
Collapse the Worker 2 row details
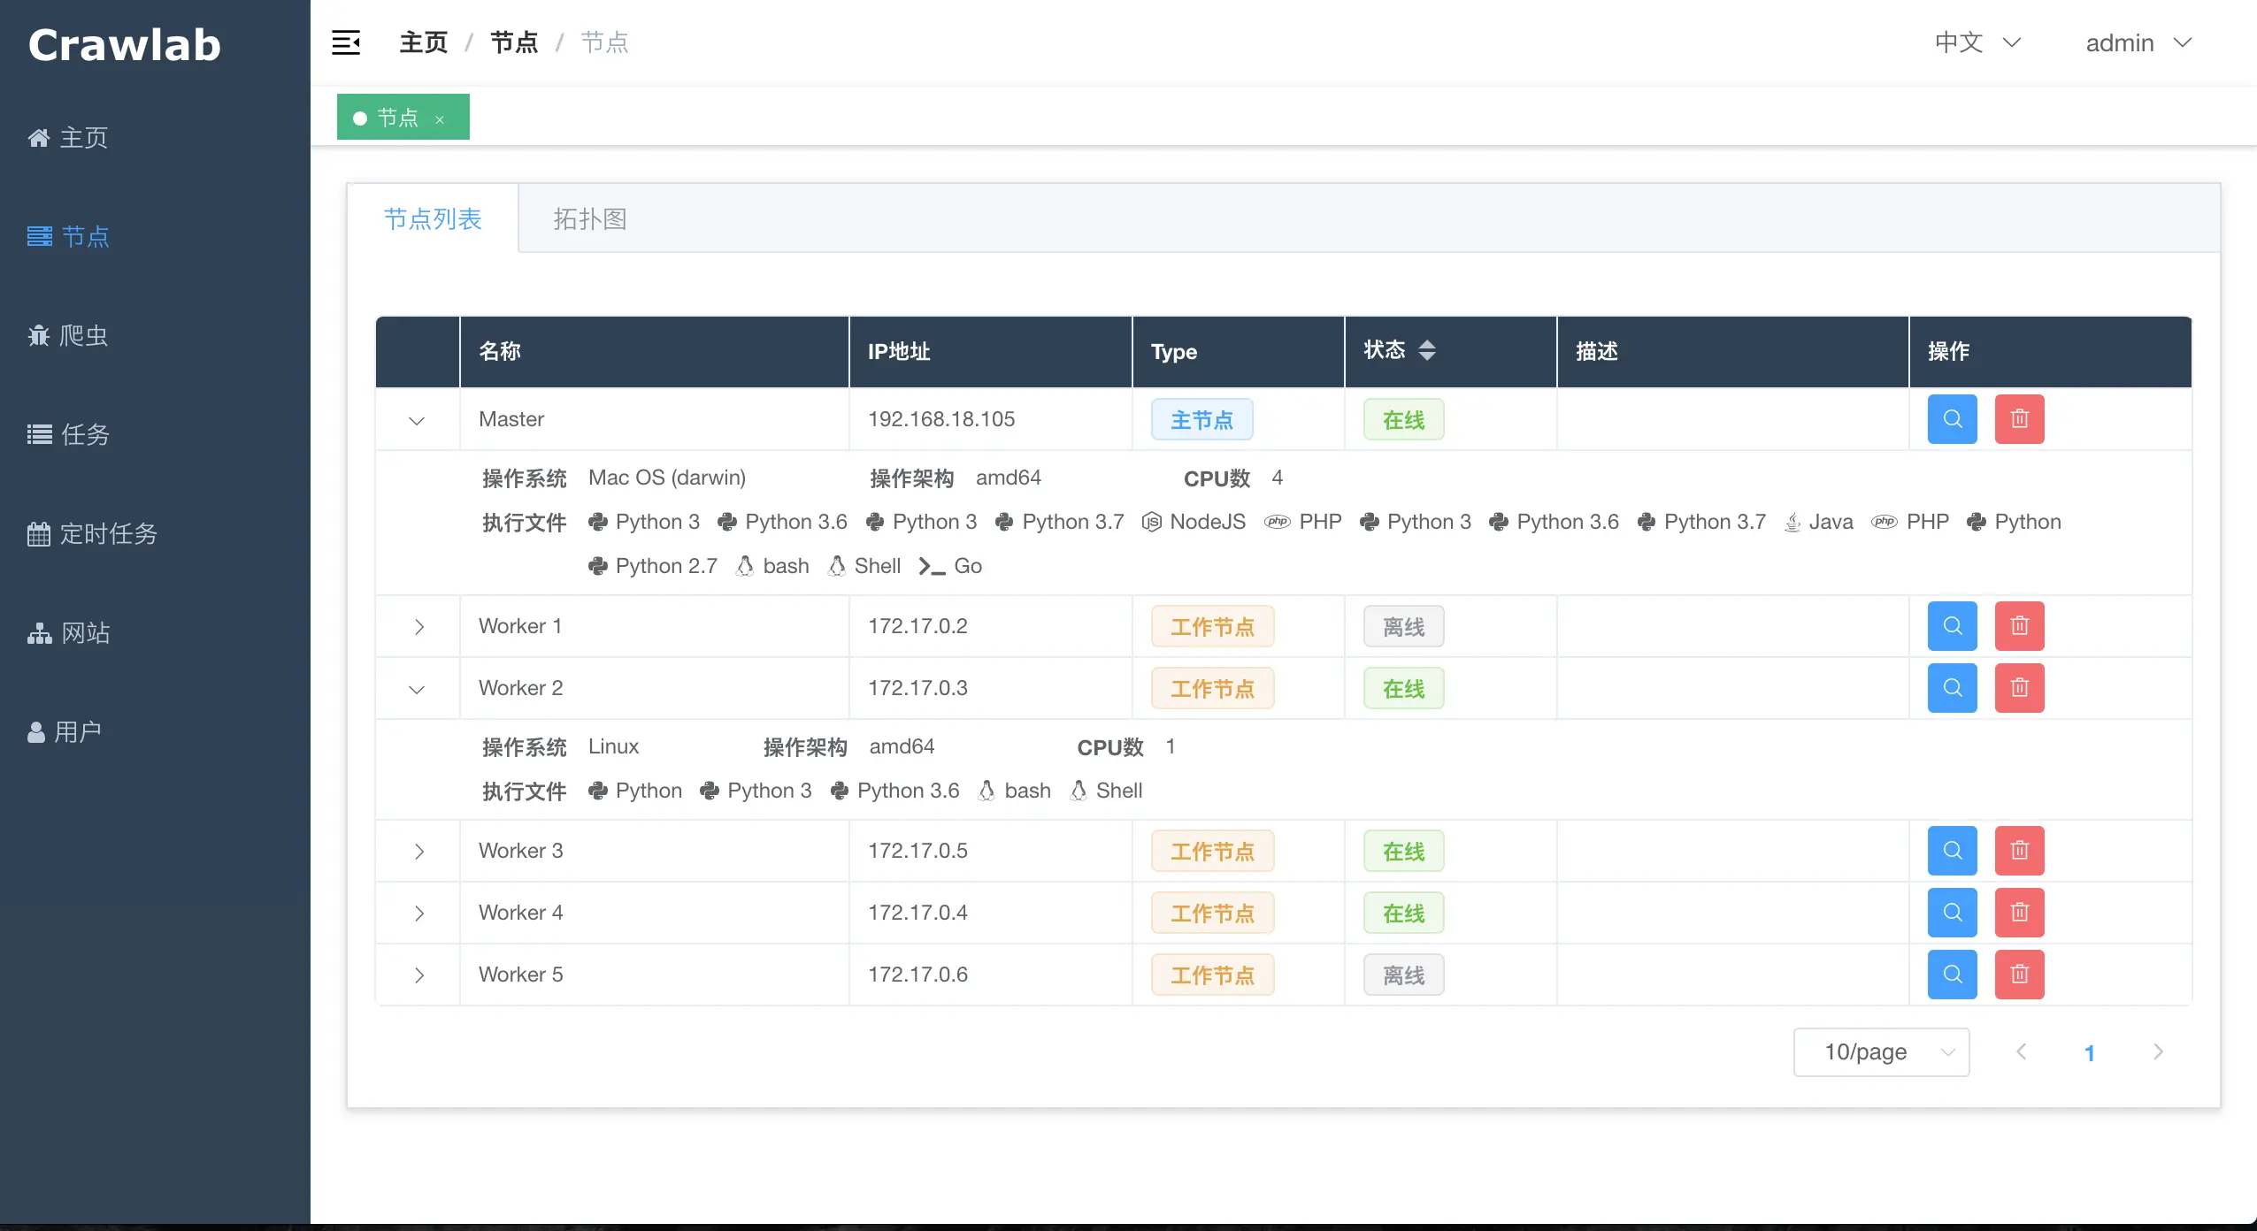[x=417, y=689]
